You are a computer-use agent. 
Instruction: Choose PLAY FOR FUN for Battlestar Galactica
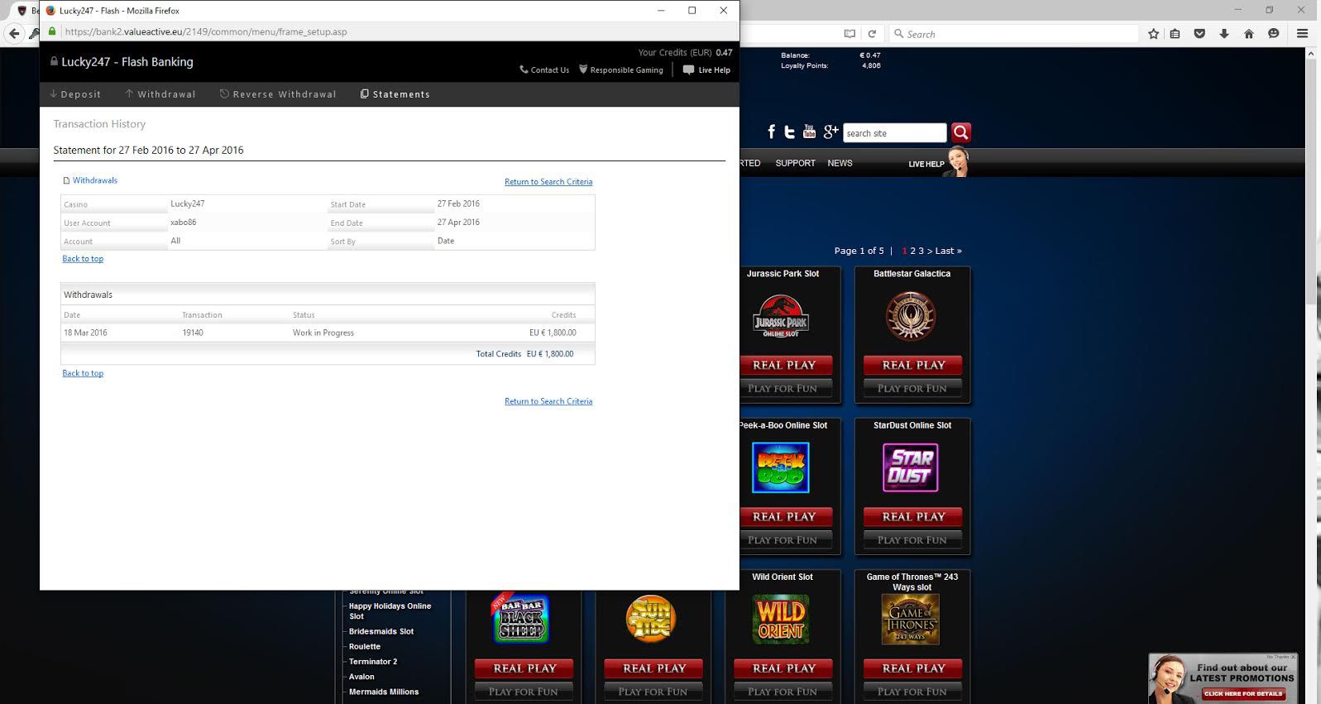912,388
